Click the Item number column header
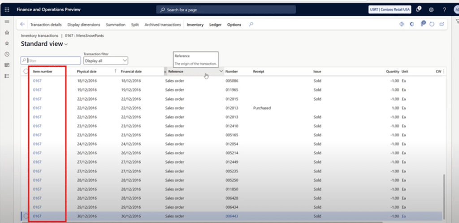The height and width of the screenshot is (223, 459). tap(43, 71)
